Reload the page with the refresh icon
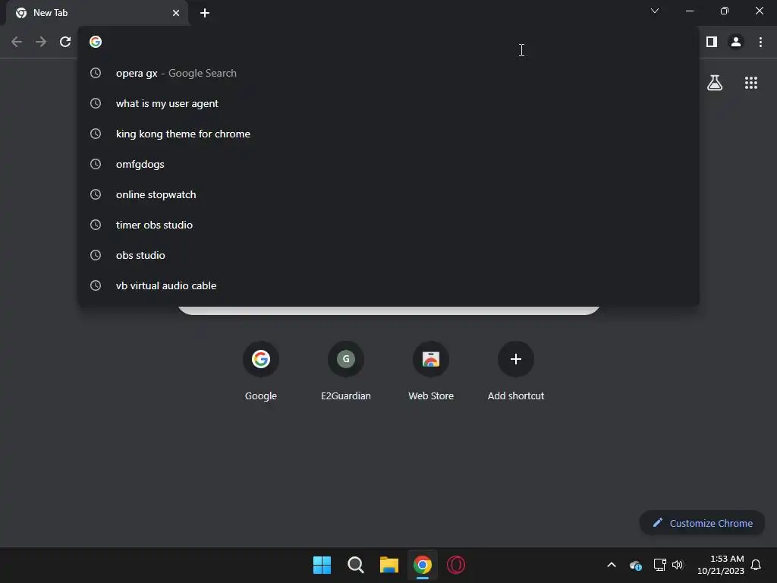777x583 pixels. (x=65, y=42)
